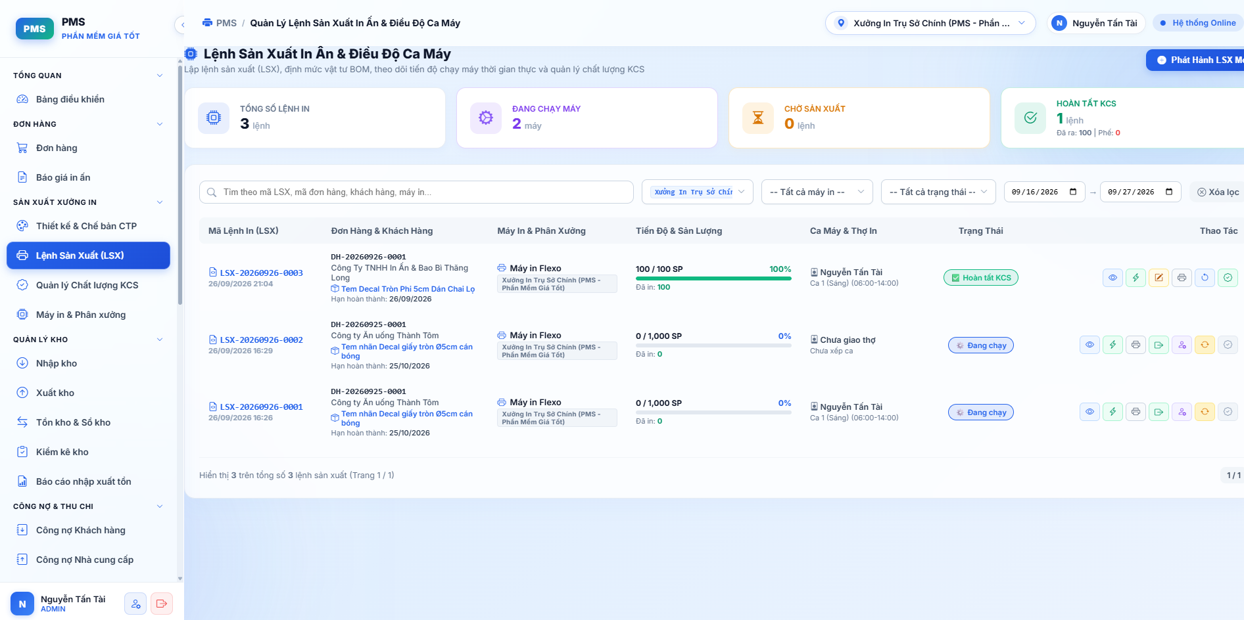Open Tồn kho & Sổ kho

pos(88,422)
